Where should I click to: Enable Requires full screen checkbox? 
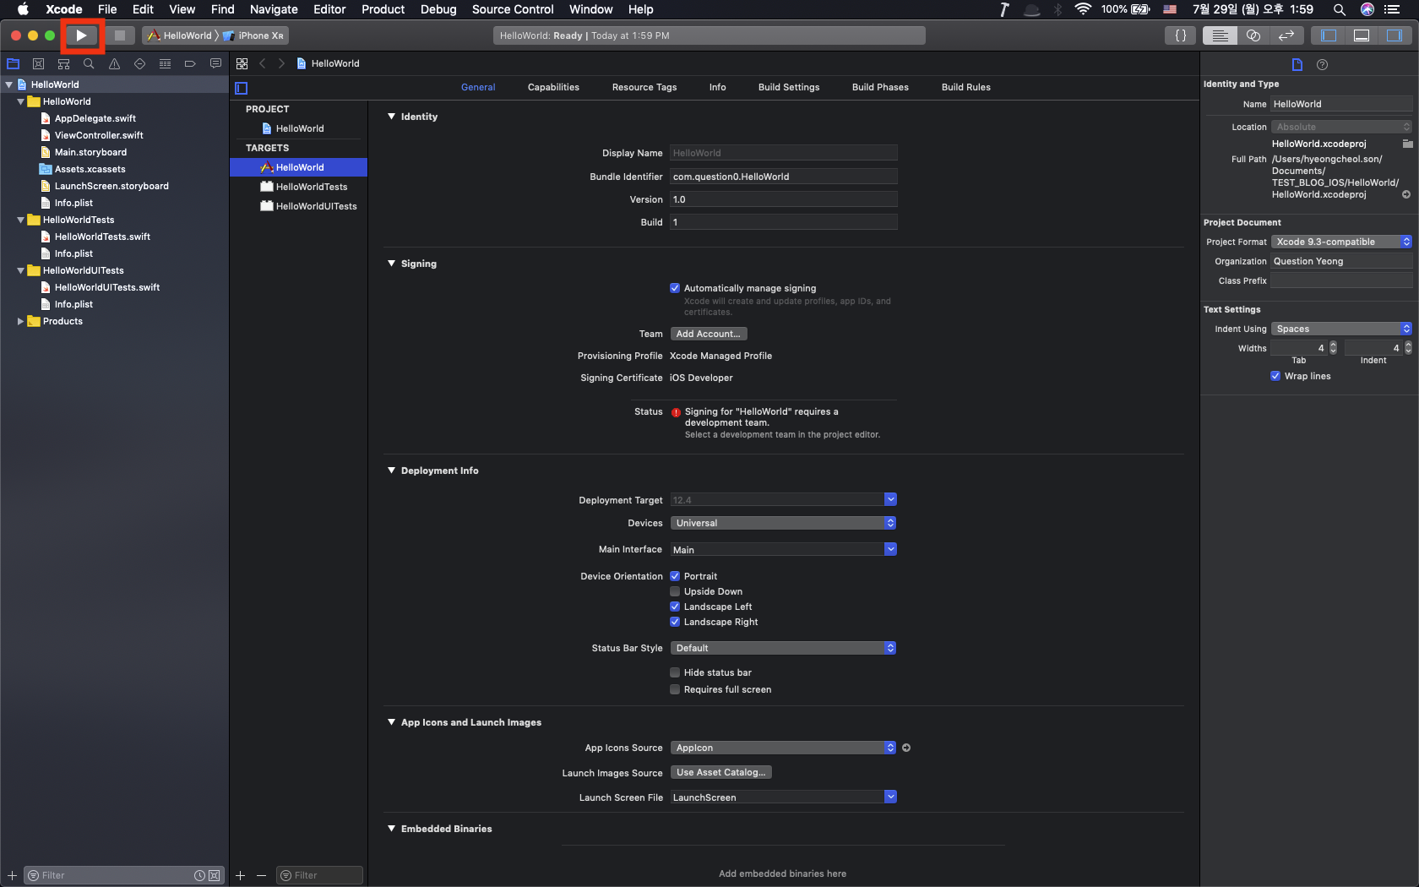click(x=675, y=689)
